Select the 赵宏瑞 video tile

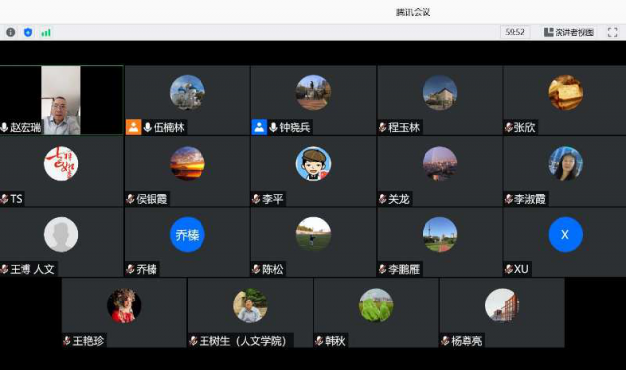click(62, 100)
